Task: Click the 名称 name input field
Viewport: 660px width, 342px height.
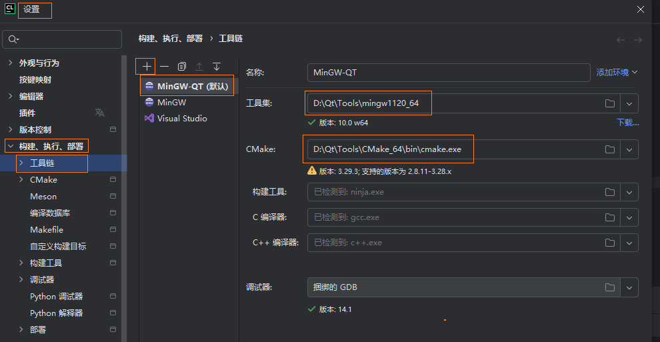Action: click(448, 72)
